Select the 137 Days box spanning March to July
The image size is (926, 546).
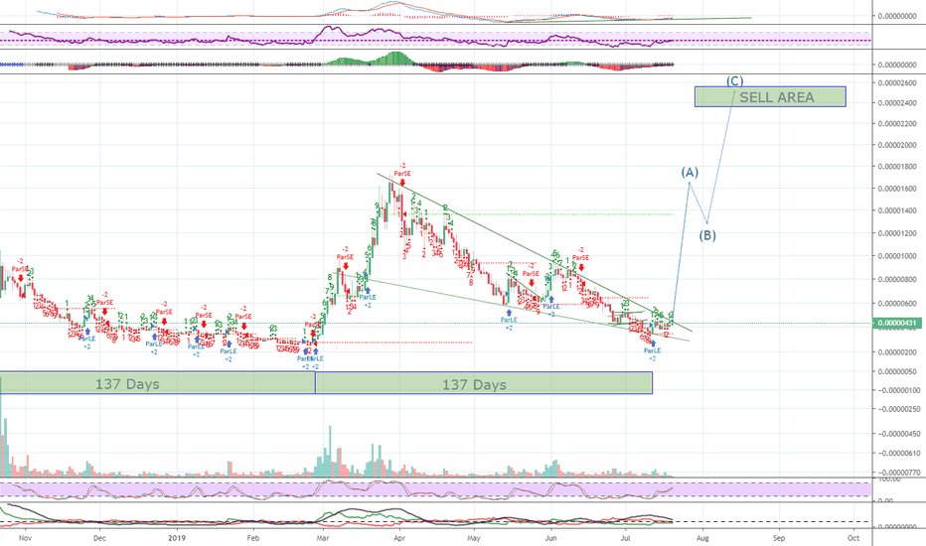pyautogui.click(x=484, y=383)
